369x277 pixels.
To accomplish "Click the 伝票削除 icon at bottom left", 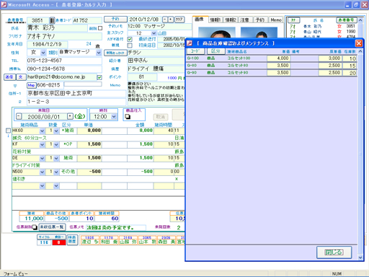I will tap(35, 227).
